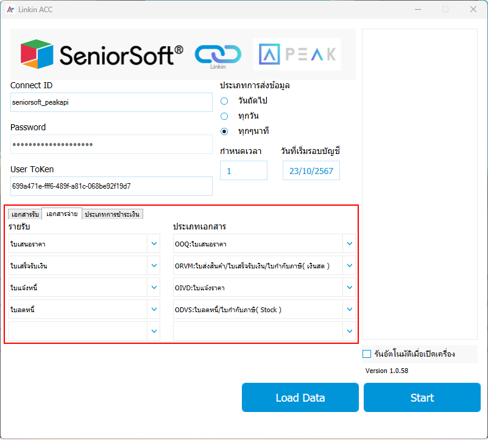488x440 pixels.
Task: Select the ทุกๆนาที radio option
Action: coord(224,131)
